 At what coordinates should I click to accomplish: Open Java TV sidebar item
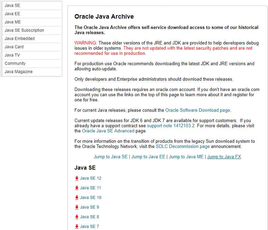tap(32, 55)
